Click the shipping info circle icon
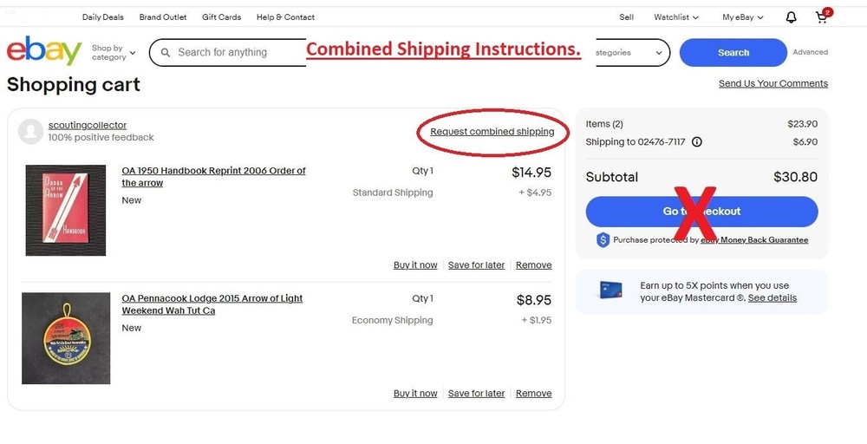This screenshot has width=867, height=444. (697, 142)
